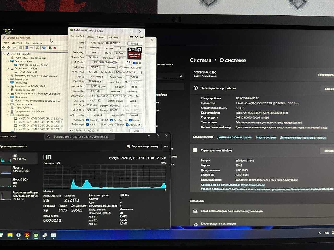Click the Help question-mark icon in Device Manager toolbar
The width and height of the screenshot is (334, 250).
pyautogui.click(x=27, y=48)
